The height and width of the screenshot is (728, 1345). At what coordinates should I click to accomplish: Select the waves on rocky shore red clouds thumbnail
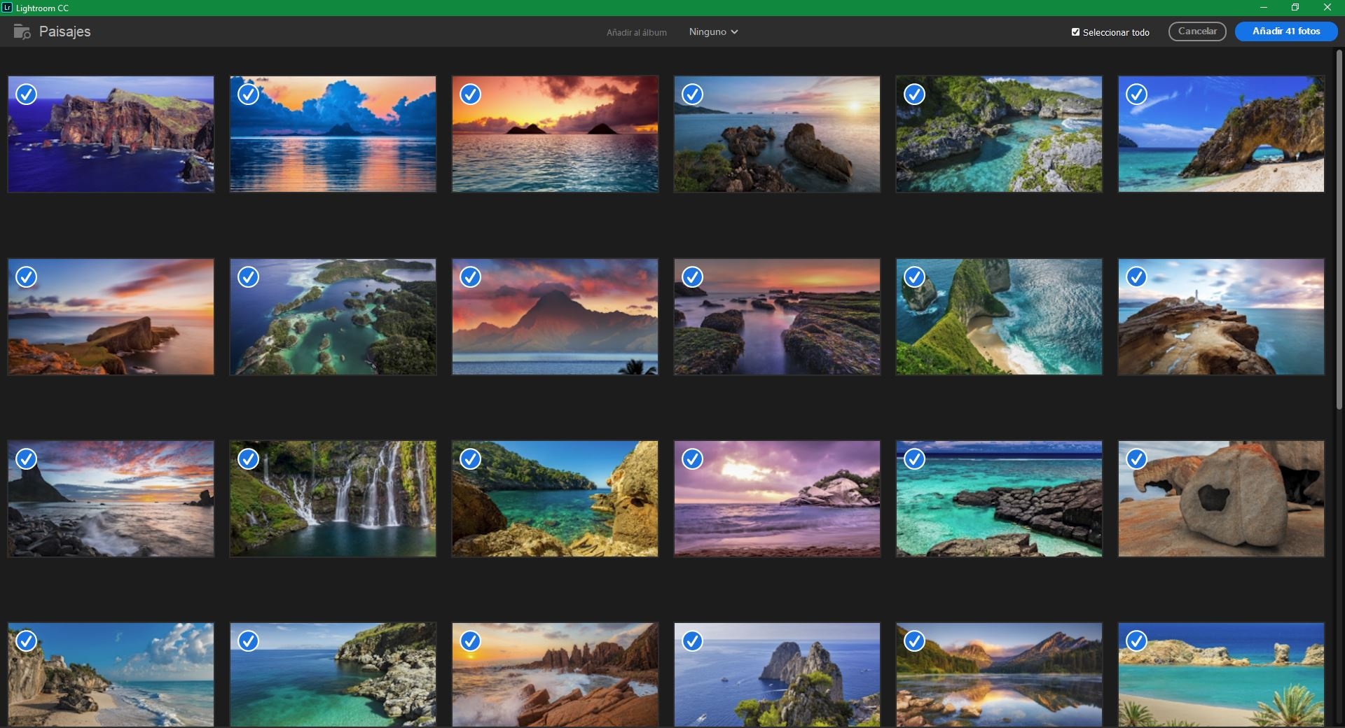(x=111, y=499)
